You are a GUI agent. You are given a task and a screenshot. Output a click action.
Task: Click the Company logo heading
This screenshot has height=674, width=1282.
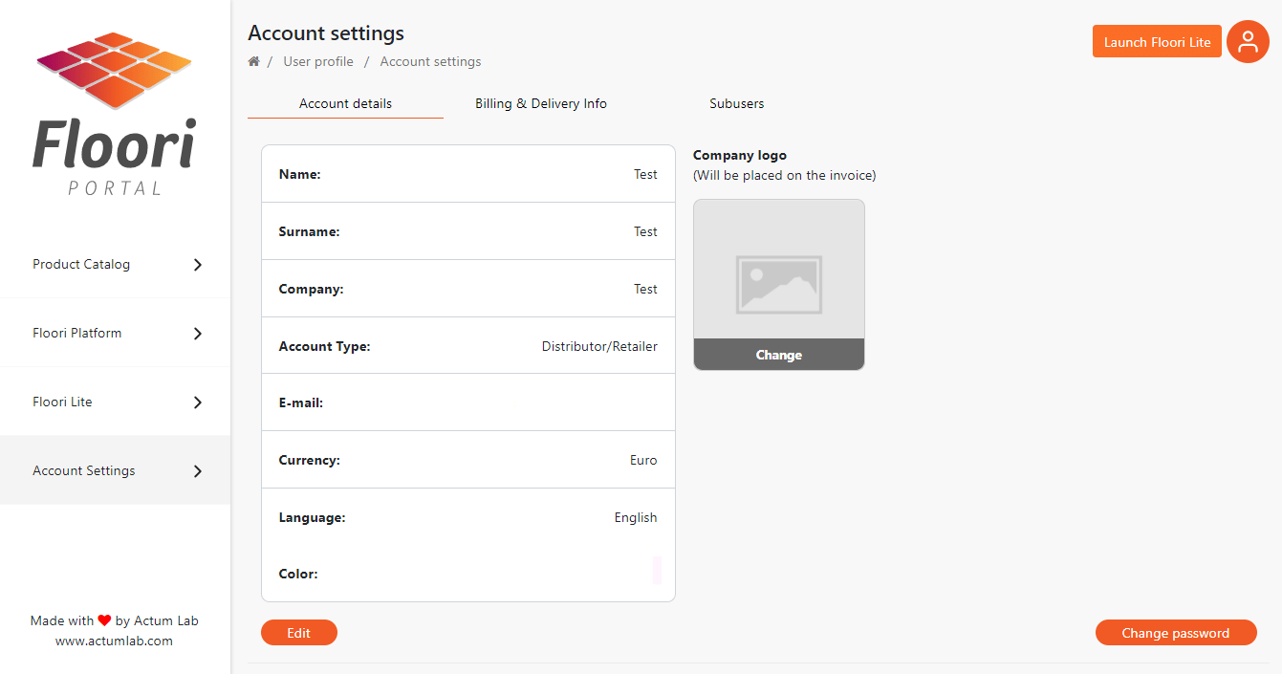coord(740,155)
